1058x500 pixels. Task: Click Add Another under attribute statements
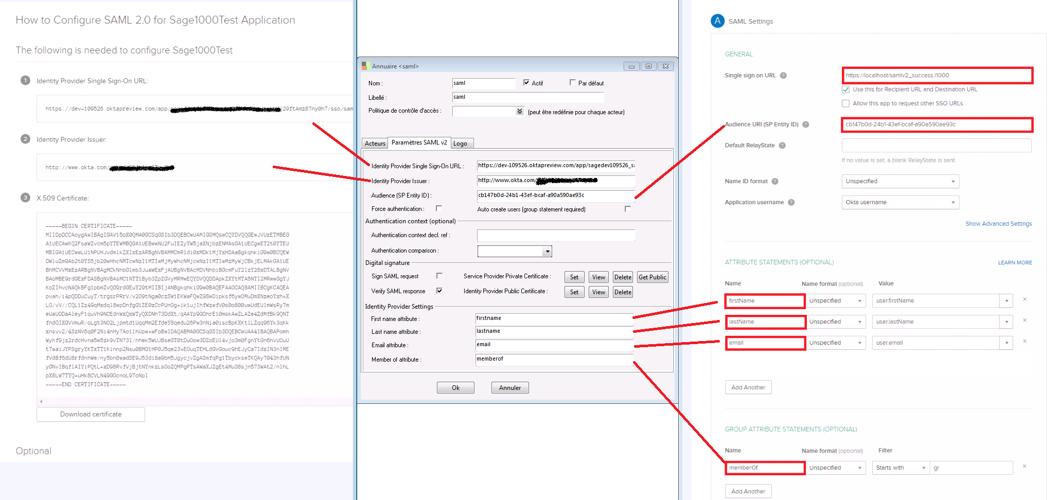(748, 387)
